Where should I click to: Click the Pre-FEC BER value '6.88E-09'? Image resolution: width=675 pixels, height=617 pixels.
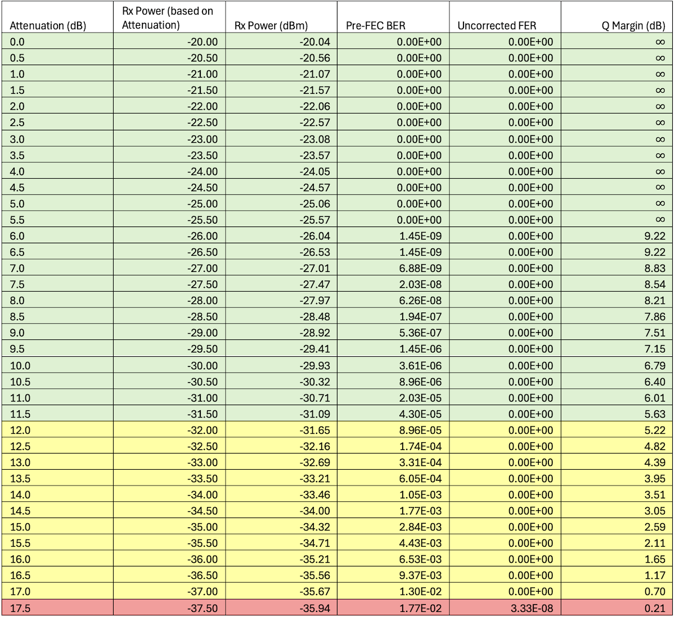[393, 269]
